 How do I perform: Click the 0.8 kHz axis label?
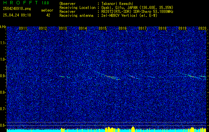(2, 92)
